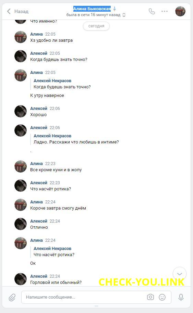Open the emoji smiley picker
Screen dimensions: 193x313
162,297
